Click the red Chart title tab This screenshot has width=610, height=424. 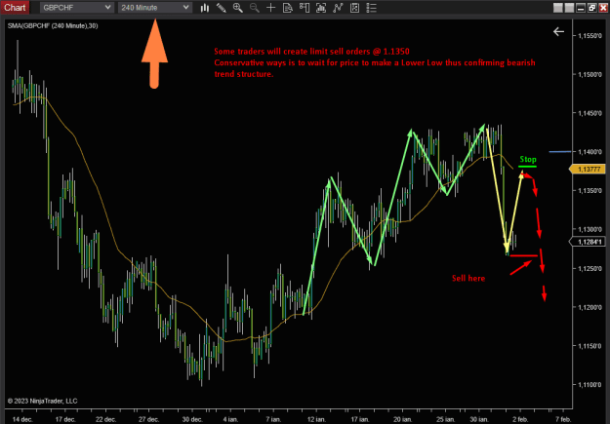(x=15, y=8)
